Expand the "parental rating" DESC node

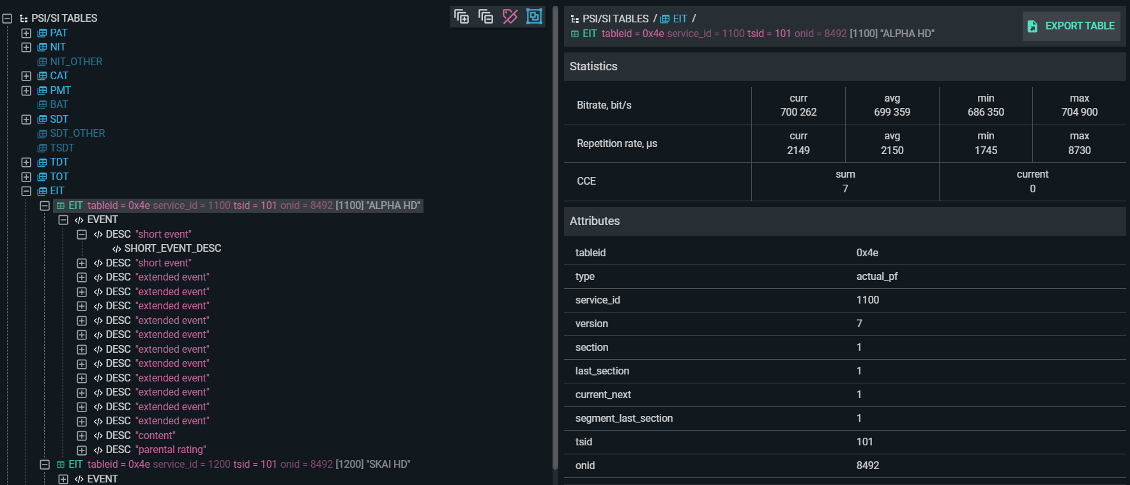[82, 450]
